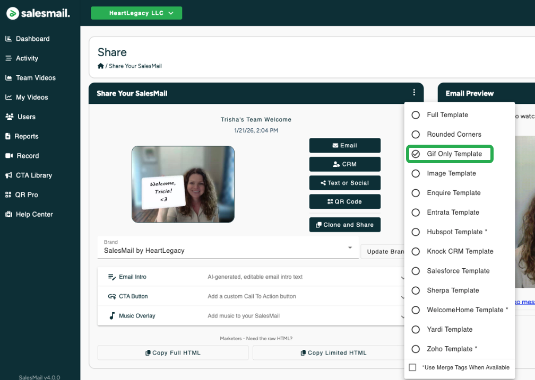Enable Use Merge Tags When Available checkbox
The width and height of the screenshot is (535, 380).
point(412,367)
